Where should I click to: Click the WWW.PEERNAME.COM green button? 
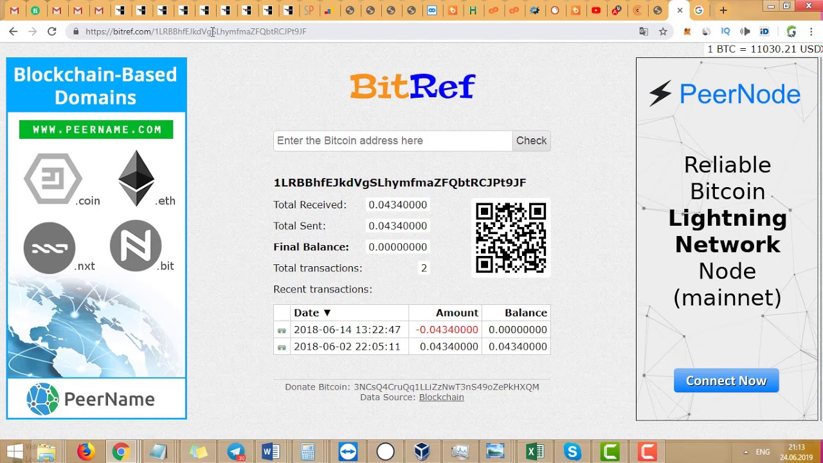96,129
